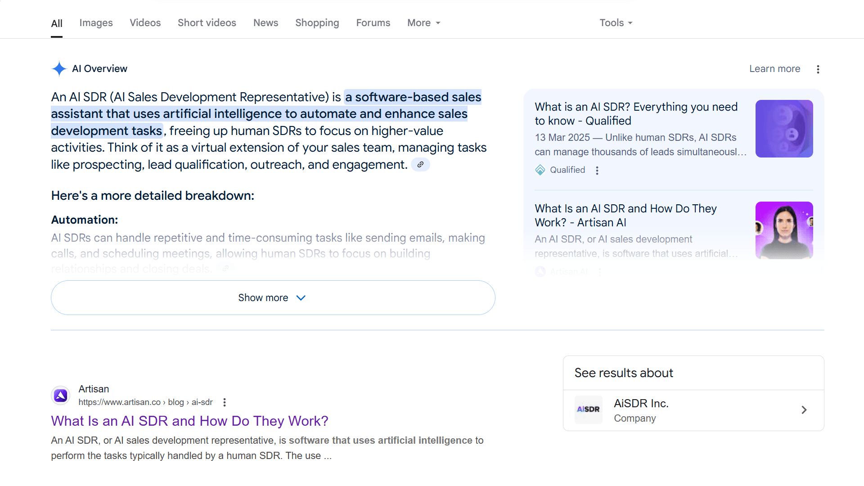Open AI Overview three-dot options menu
Image resolution: width=864 pixels, height=486 pixels.
coord(818,69)
